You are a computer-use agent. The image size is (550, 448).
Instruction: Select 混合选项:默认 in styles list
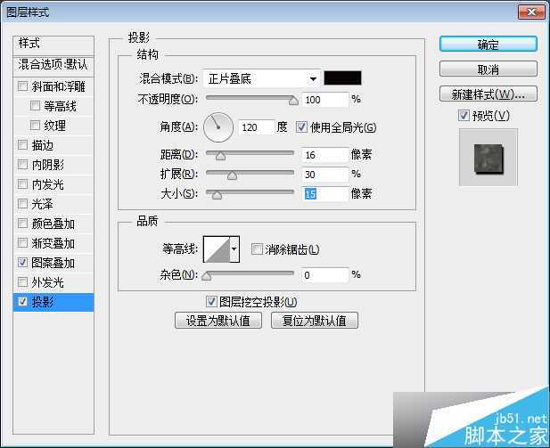53,65
